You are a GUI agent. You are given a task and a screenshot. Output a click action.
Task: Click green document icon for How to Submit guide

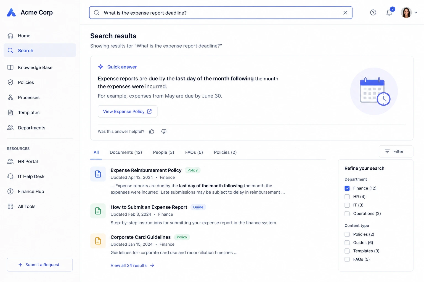(98, 211)
